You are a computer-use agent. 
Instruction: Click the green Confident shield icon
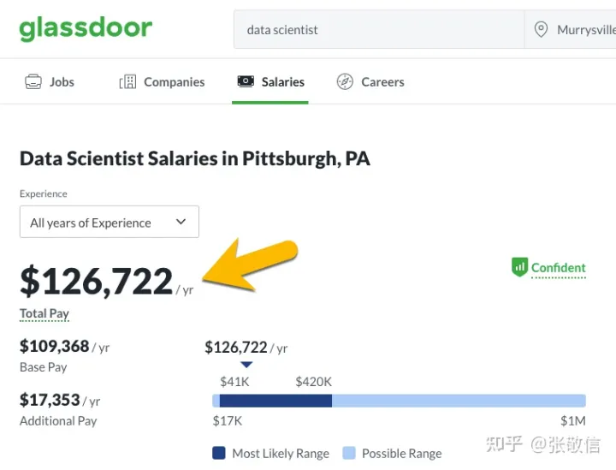tap(519, 267)
